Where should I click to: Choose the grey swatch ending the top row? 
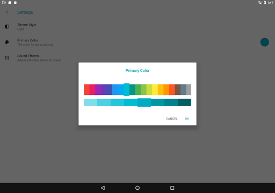[x=189, y=90]
